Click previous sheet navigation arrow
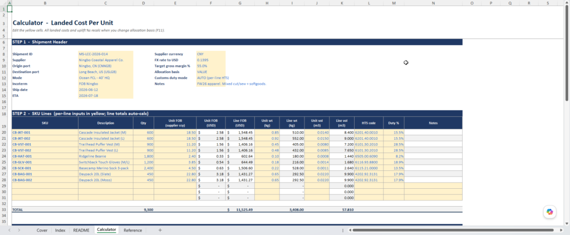Screen dimensions: 570x235 coord(9,231)
